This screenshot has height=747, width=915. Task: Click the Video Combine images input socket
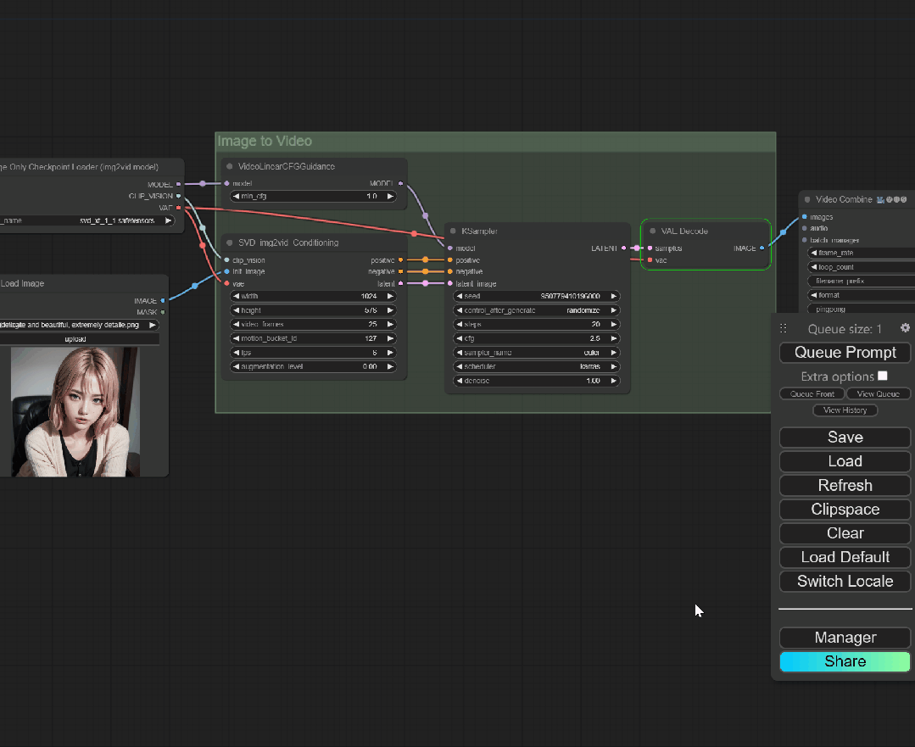point(805,217)
